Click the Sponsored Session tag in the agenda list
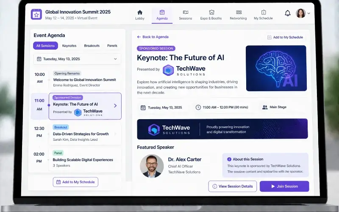Viewport: 339px width, 212px height. [x=68, y=98]
